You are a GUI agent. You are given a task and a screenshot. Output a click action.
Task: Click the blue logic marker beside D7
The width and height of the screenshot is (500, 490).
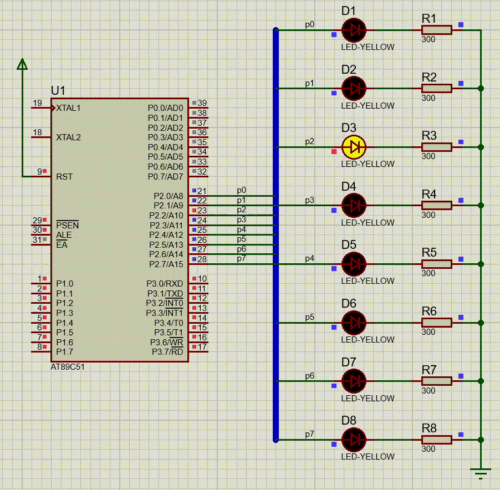pos(334,386)
